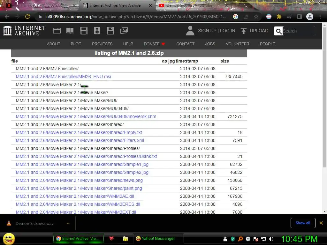327x245 pixels.
Task: Open the Video (film strip) icon
Action: (x=84, y=31)
